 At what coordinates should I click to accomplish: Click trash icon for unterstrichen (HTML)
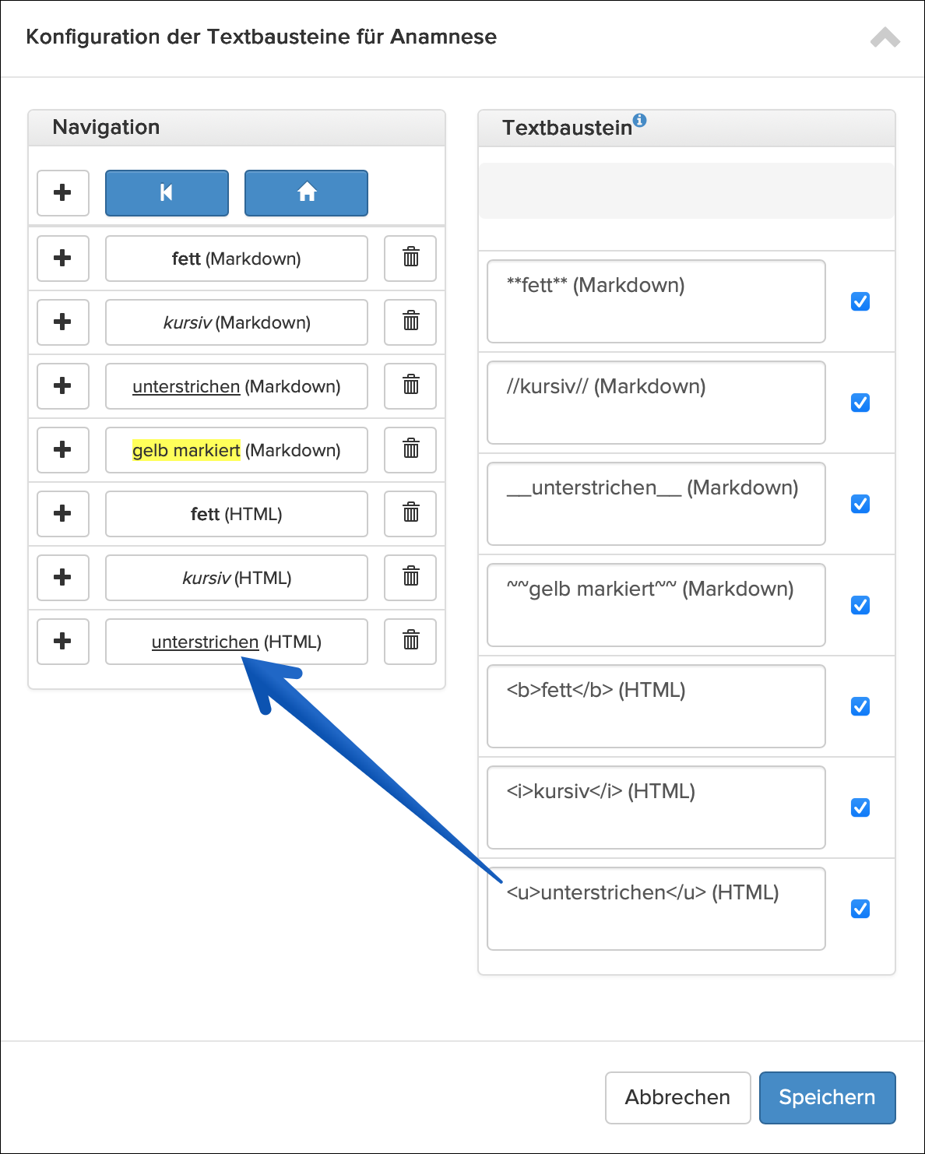pyautogui.click(x=410, y=641)
